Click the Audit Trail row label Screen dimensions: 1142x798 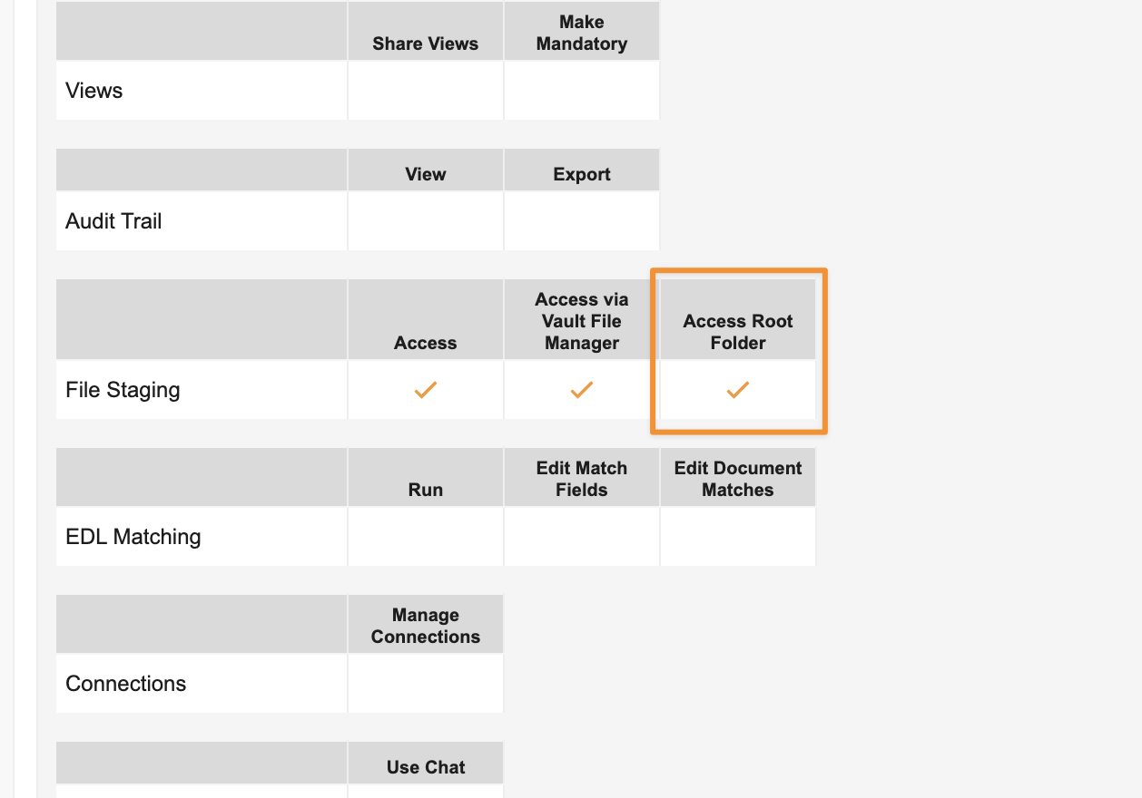113,221
